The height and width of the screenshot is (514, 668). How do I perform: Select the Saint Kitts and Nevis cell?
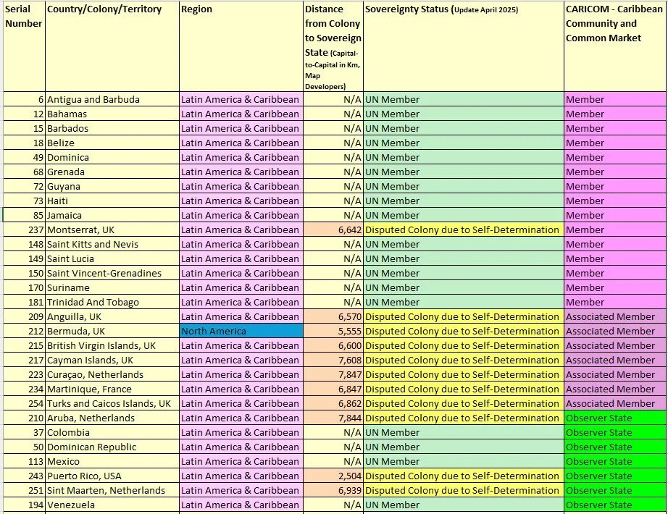coord(112,244)
